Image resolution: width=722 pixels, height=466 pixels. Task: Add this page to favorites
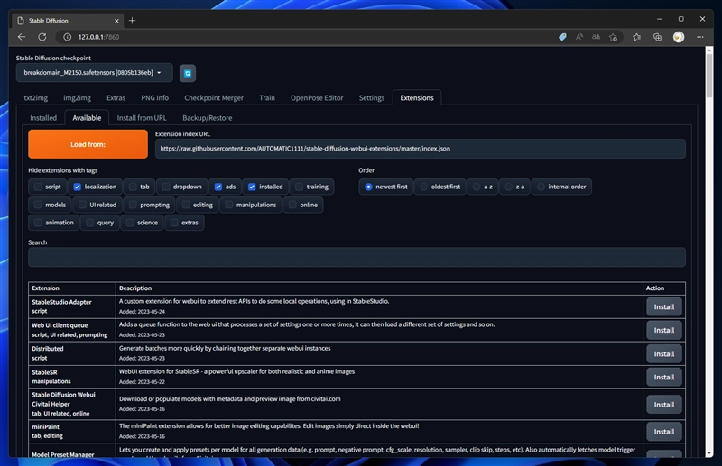[613, 37]
